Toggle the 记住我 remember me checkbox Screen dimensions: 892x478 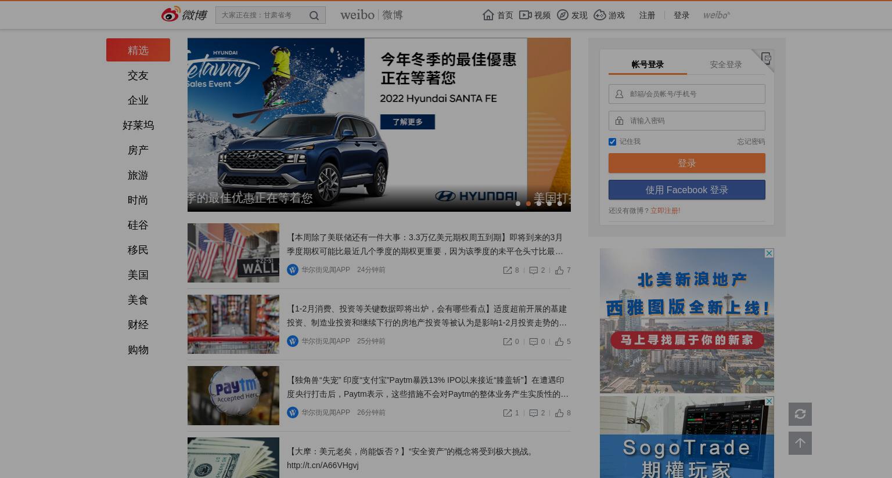pyautogui.click(x=612, y=142)
